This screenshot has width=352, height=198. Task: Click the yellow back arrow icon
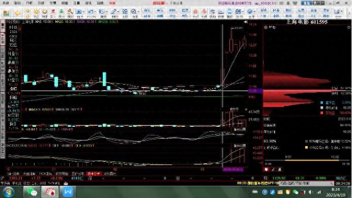click(x=17, y=13)
